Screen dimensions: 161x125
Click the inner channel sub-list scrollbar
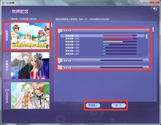[x=147, y=37]
